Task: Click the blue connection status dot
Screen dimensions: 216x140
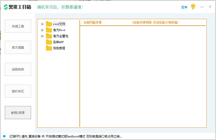Action: point(4,136)
